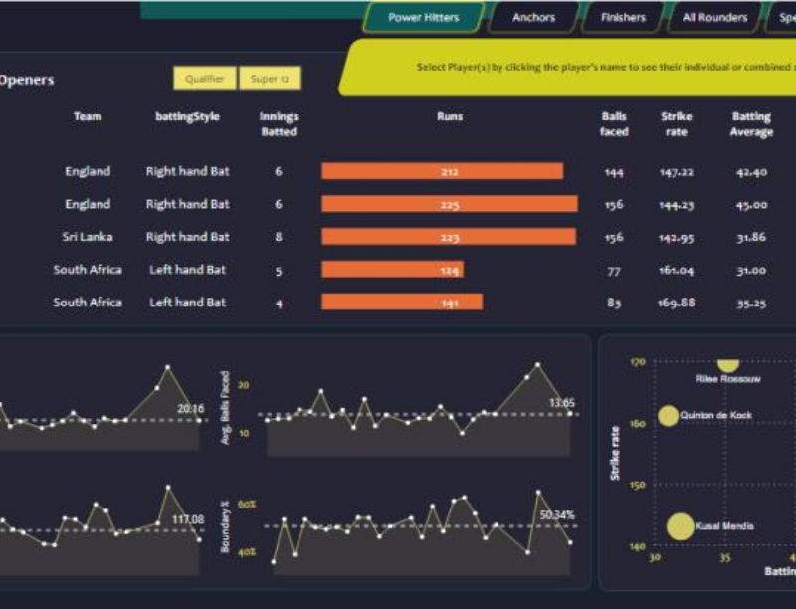796x609 pixels.
Task: Click Right hand Bat in Sri Lanka row
Action: click(x=187, y=237)
